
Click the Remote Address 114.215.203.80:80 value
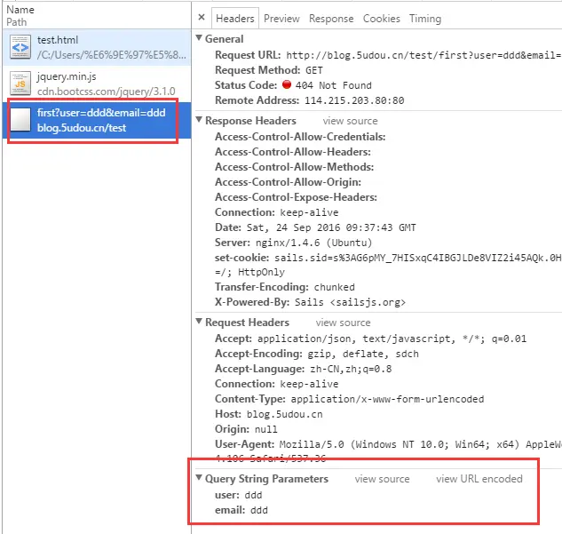(354, 100)
